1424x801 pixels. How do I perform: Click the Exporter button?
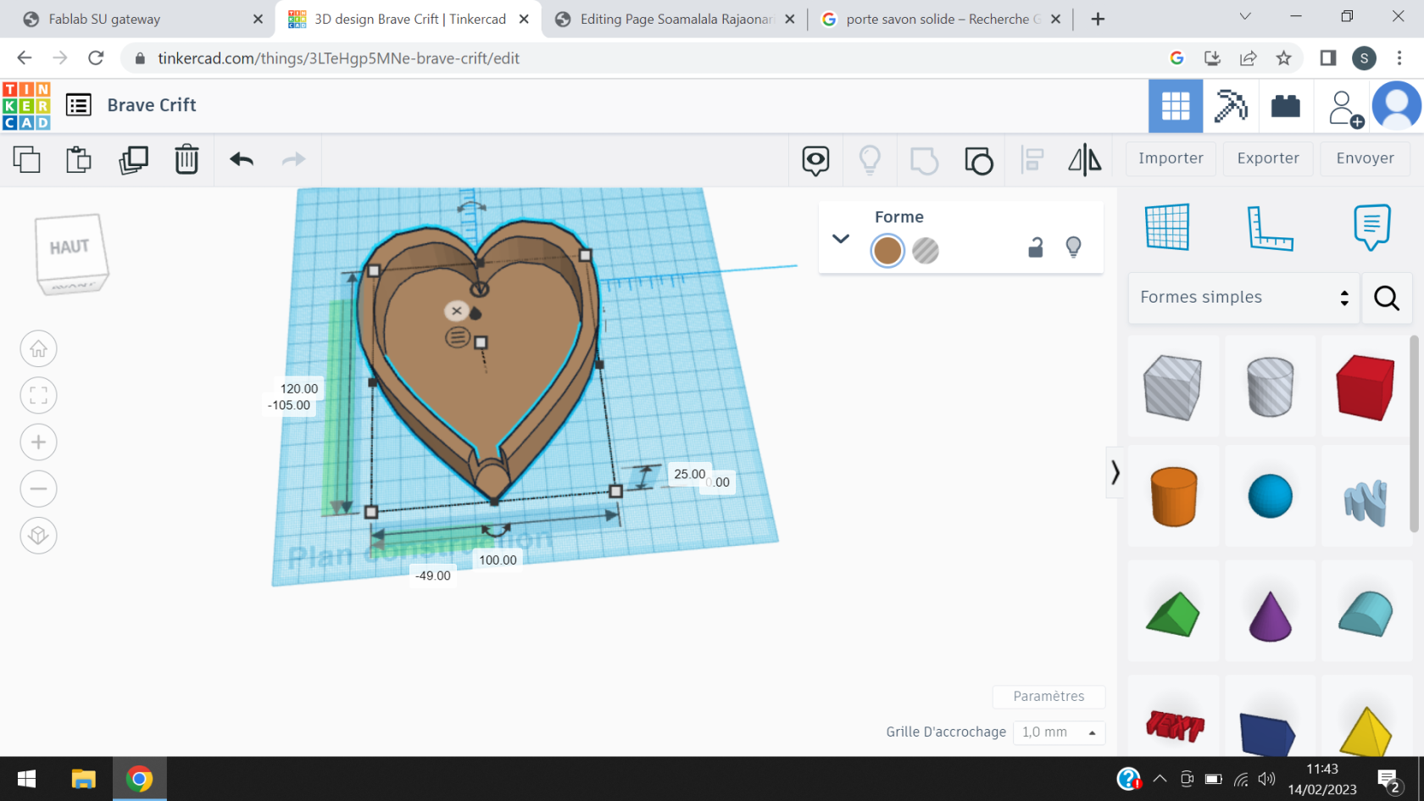pos(1268,159)
